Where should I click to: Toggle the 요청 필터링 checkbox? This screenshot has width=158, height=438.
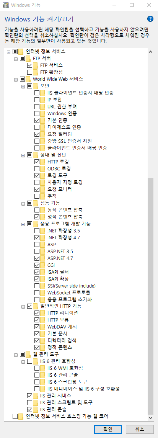click(37, 134)
